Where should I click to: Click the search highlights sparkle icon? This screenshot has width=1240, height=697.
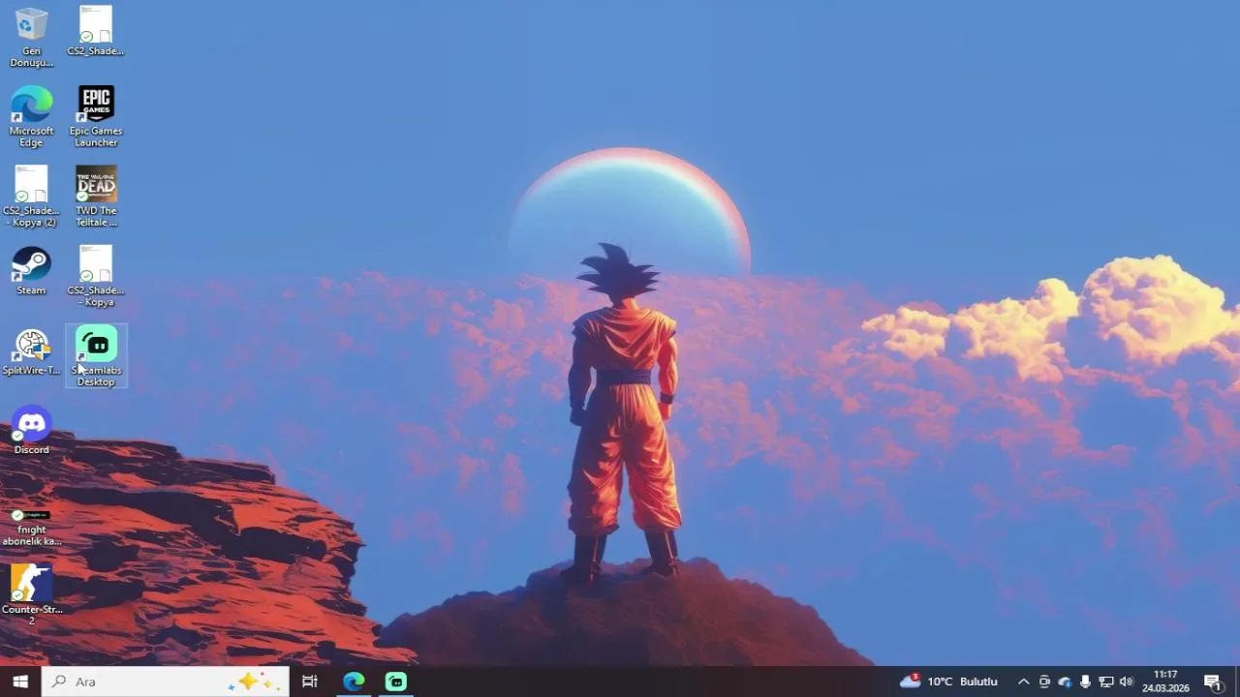tap(254, 682)
